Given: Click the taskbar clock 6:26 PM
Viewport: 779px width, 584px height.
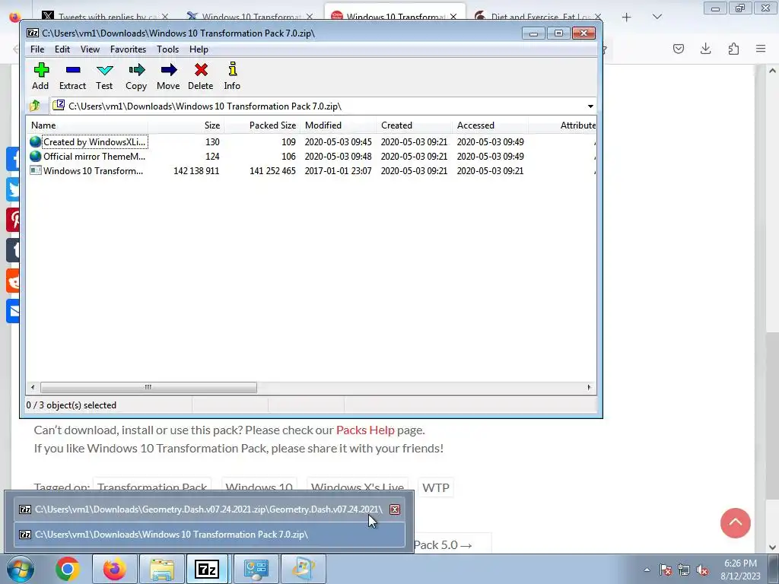Looking at the screenshot, I should (x=740, y=570).
